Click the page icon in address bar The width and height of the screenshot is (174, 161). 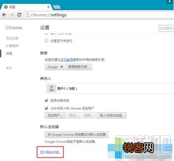pos(27,15)
